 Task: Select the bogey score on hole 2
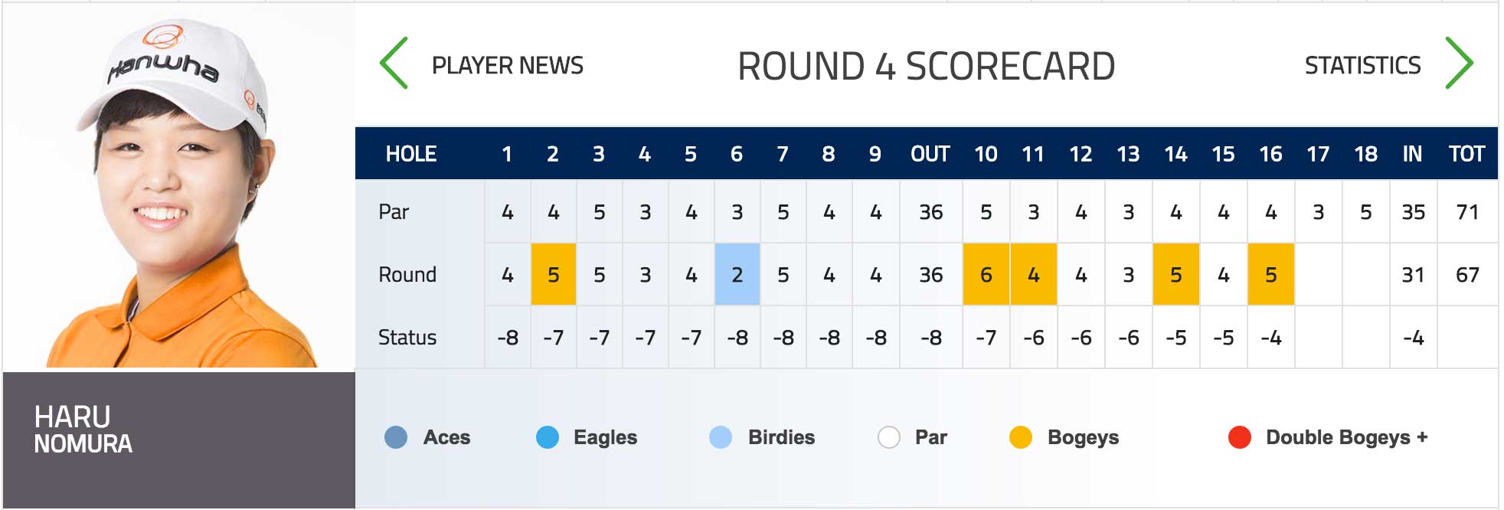coord(554,274)
